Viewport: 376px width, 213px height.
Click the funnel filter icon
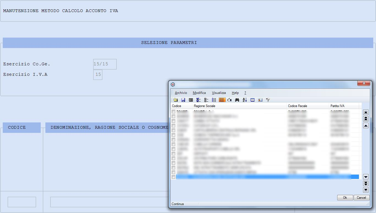coord(268,100)
